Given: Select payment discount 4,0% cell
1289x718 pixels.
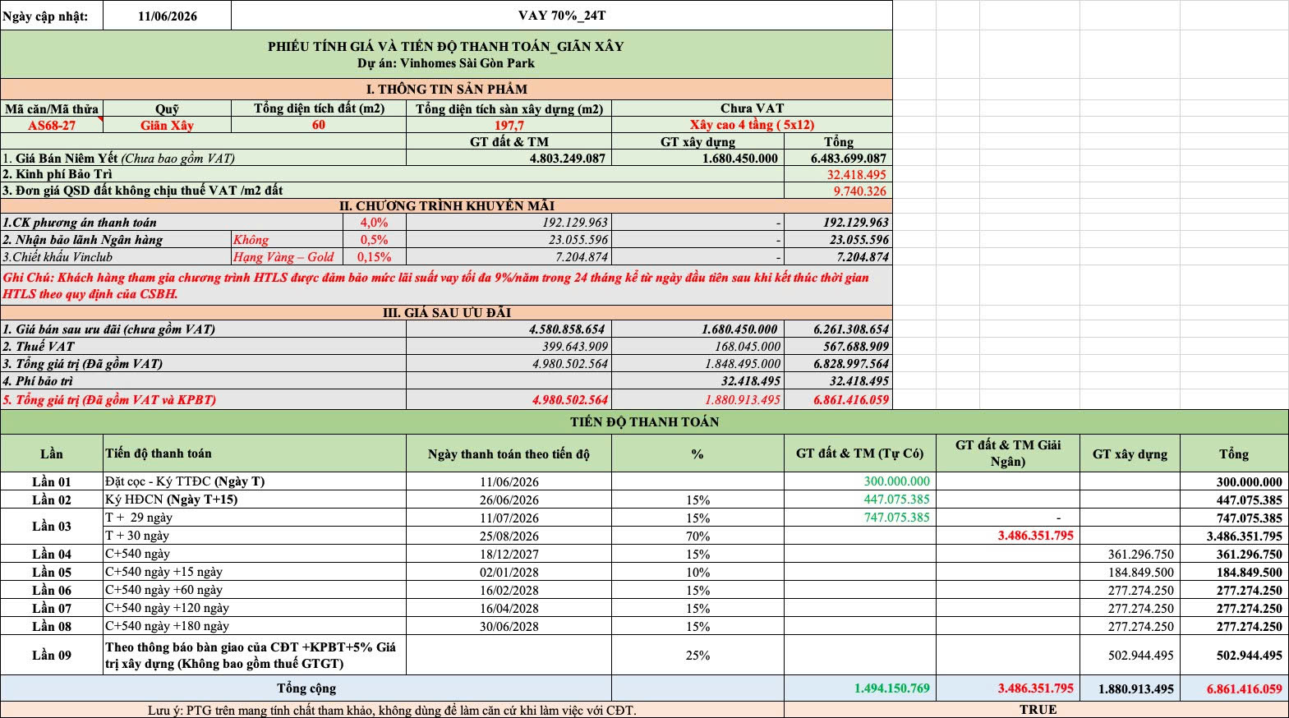Looking at the screenshot, I should tap(374, 223).
